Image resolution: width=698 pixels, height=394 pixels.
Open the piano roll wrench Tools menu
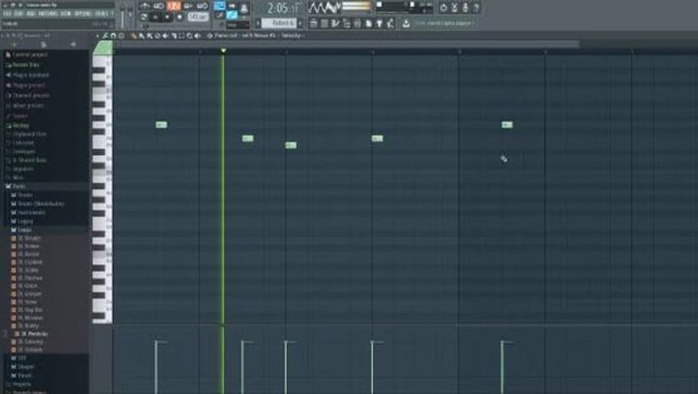105,35
